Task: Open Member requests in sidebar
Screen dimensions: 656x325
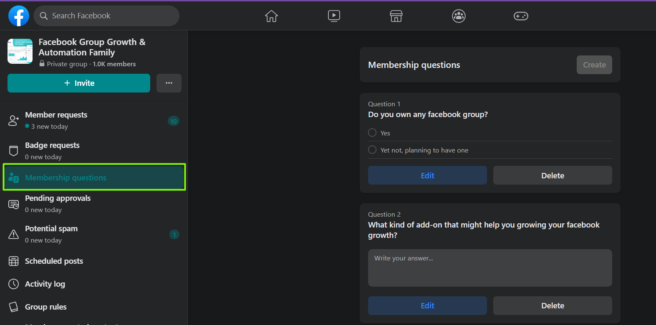Action: (x=94, y=120)
